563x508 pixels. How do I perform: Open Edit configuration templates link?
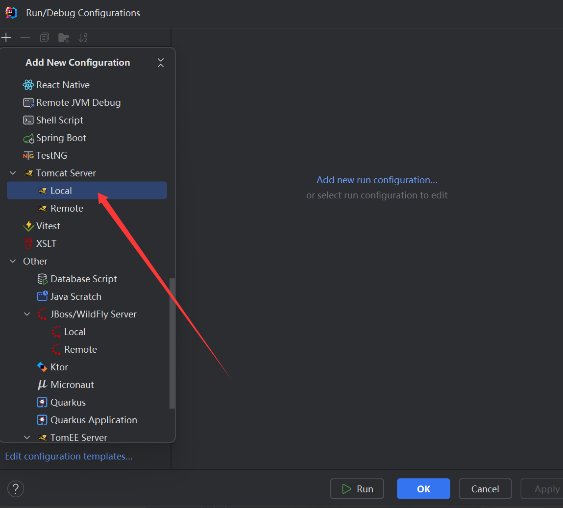pos(69,456)
